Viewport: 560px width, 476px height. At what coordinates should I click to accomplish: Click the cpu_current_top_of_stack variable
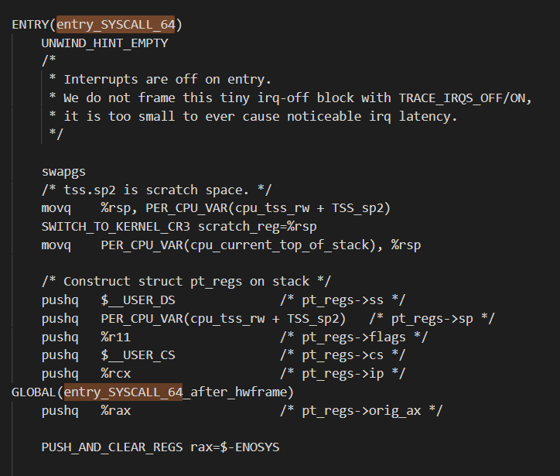tap(280, 245)
